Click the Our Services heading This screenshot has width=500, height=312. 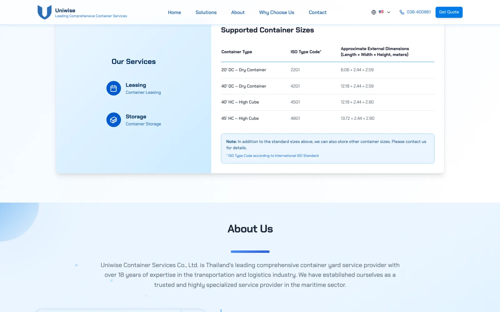point(134,61)
